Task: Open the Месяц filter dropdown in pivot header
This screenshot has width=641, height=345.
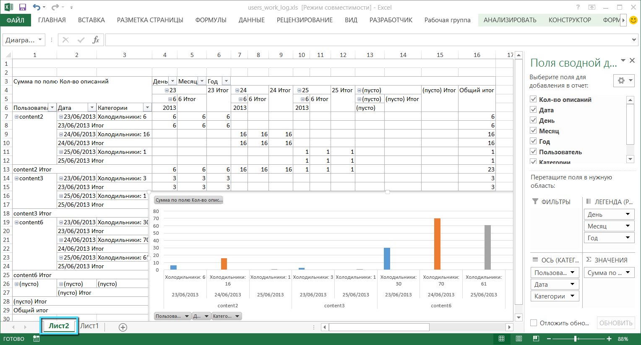Action: (x=202, y=81)
